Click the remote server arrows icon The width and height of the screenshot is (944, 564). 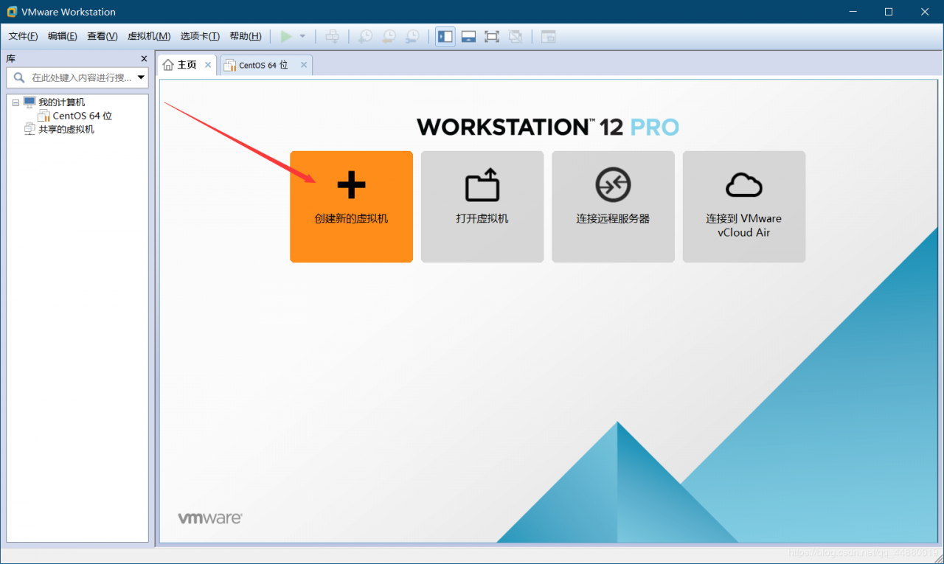coord(613,184)
